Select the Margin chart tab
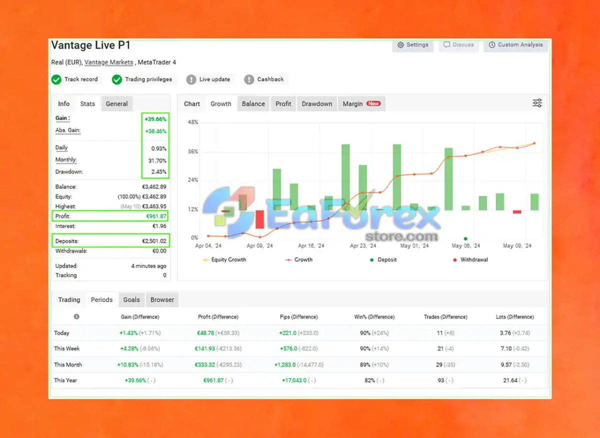Image resolution: width=600 pixels, height=438 pixels. [361, 103]
